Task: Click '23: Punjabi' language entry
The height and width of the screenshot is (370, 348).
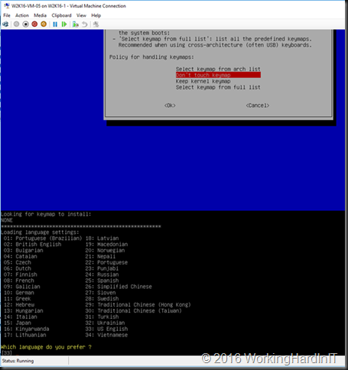Action: tap(102, 268)
